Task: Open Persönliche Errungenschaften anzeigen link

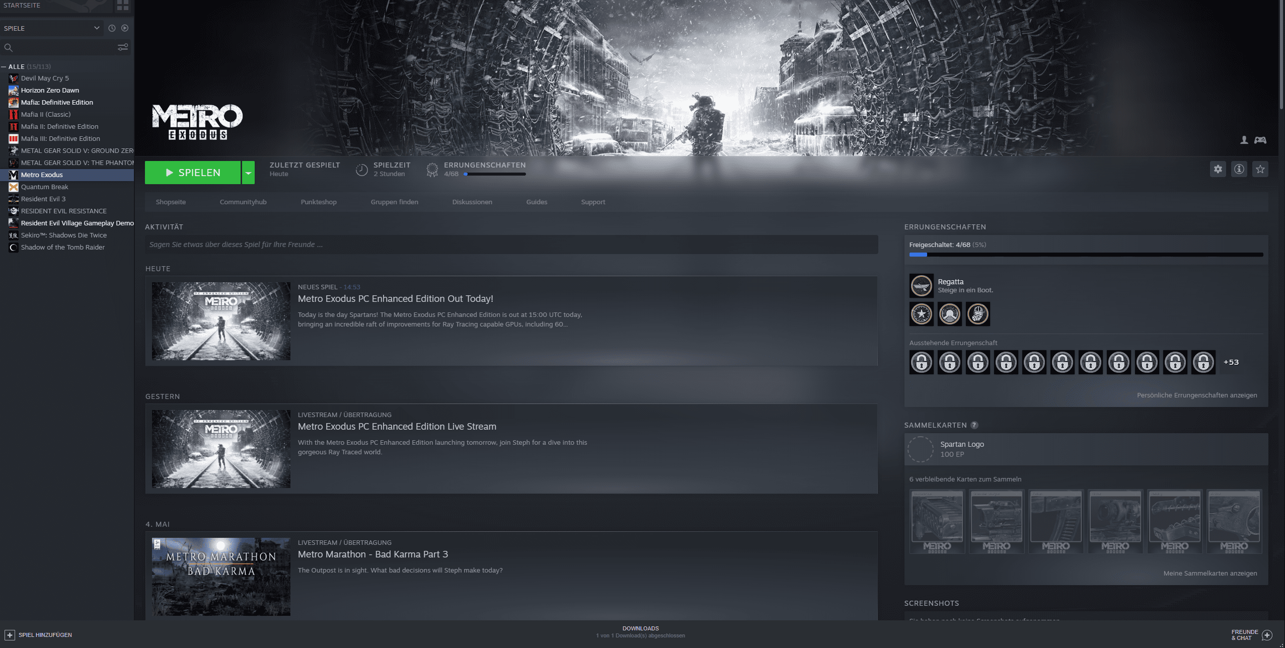Action: coord(1197,395)
